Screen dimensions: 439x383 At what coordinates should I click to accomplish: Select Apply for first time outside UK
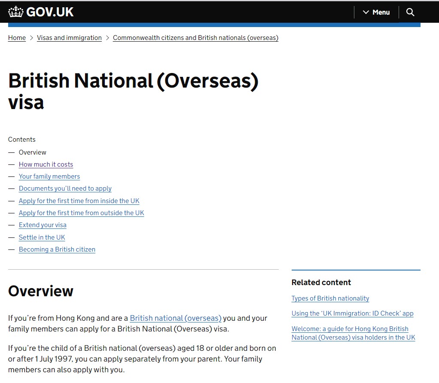point(82,213)
